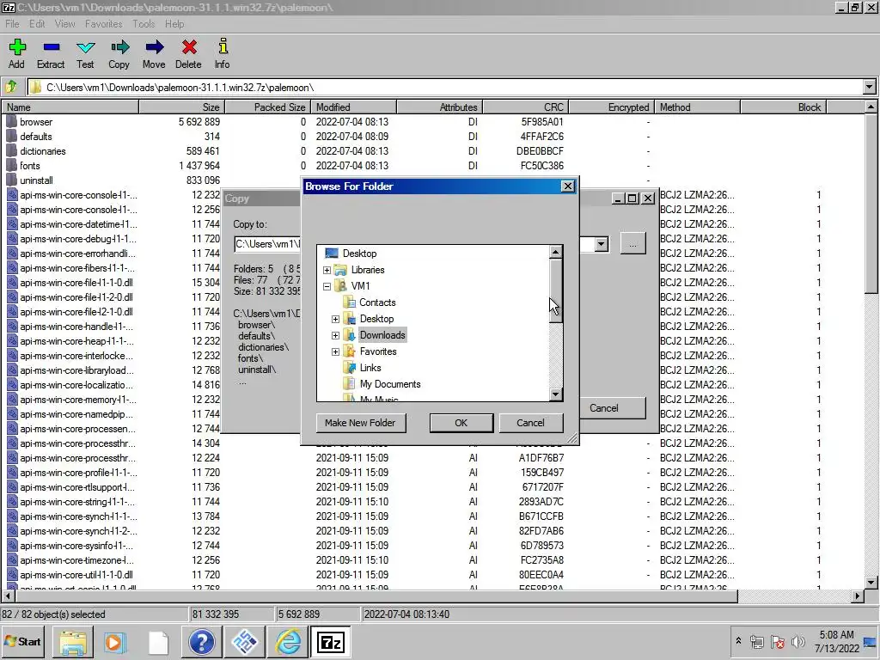
Task: Sort by the Packed Size column header
Action: 268,107
